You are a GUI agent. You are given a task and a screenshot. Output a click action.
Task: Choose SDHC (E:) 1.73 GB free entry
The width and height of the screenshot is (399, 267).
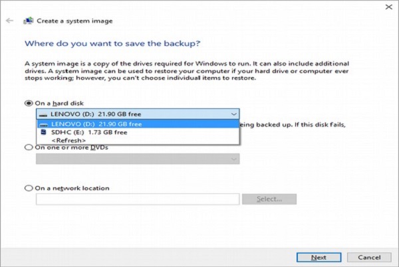tap(89, 132)
